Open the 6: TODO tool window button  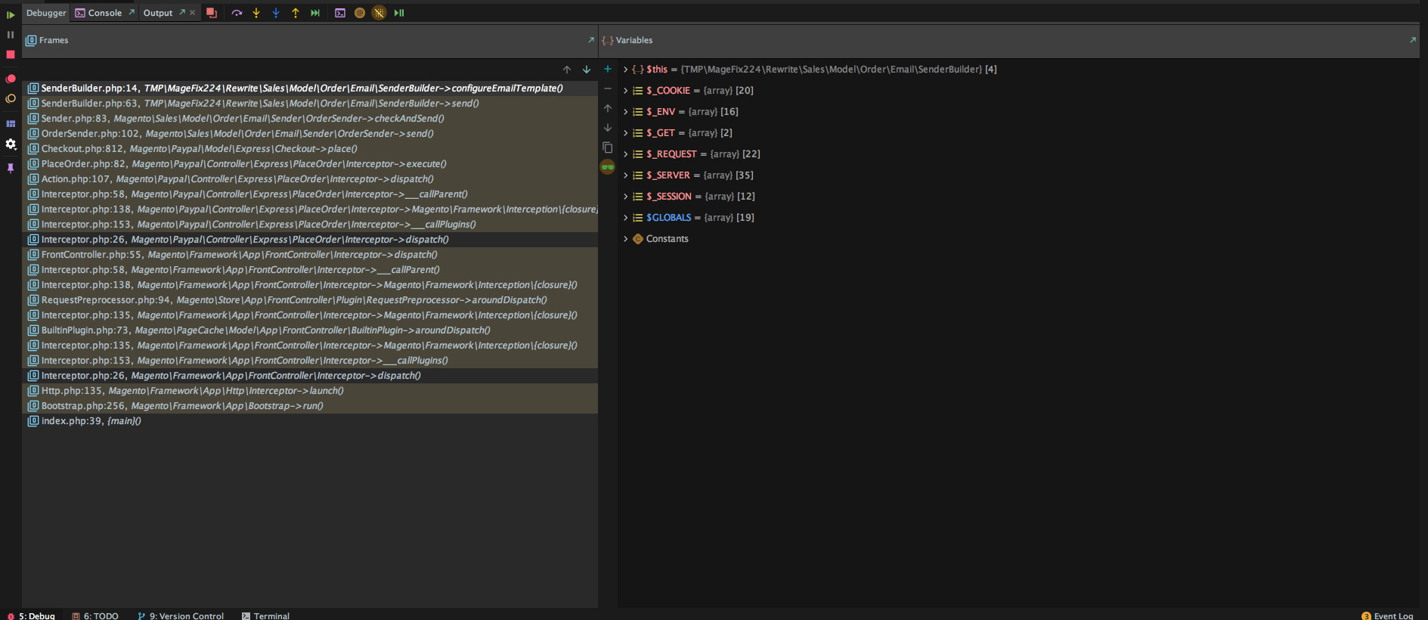tap(95, 615)
